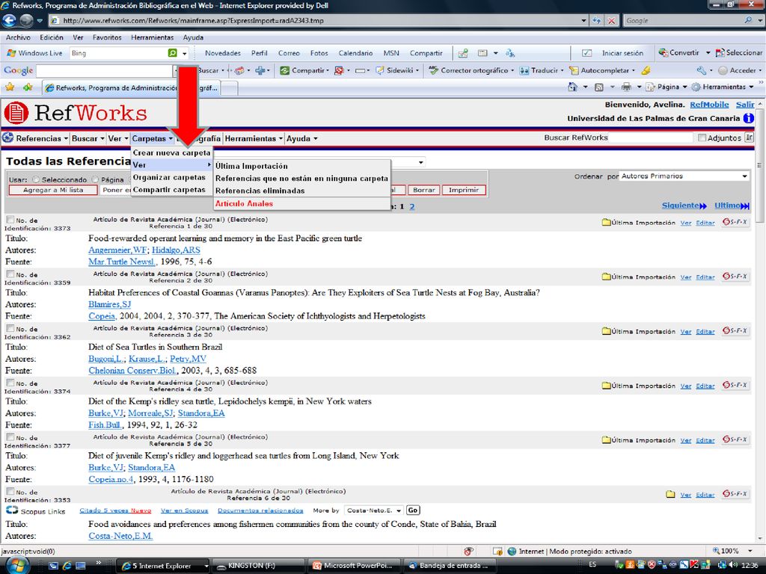Choose the Página radio option
The height and width of the screenshot is (574, 766).
pyautogui.click(x=95, y=179)
